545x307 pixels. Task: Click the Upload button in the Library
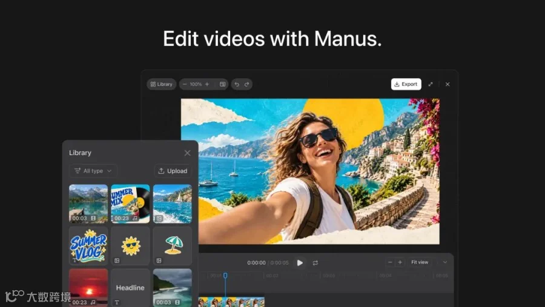pos(173,171)
